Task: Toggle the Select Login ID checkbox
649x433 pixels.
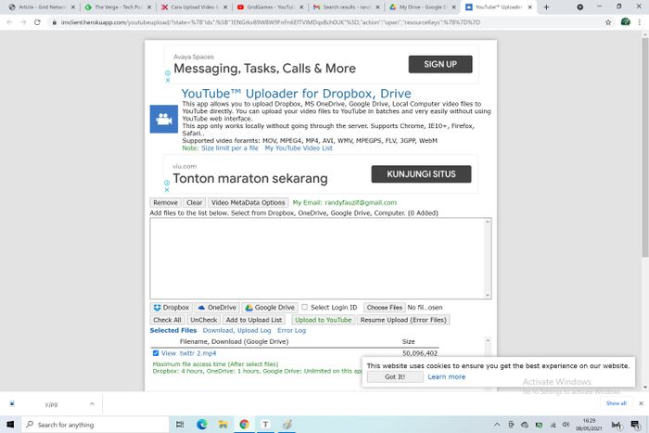Action: pos(305,307)
